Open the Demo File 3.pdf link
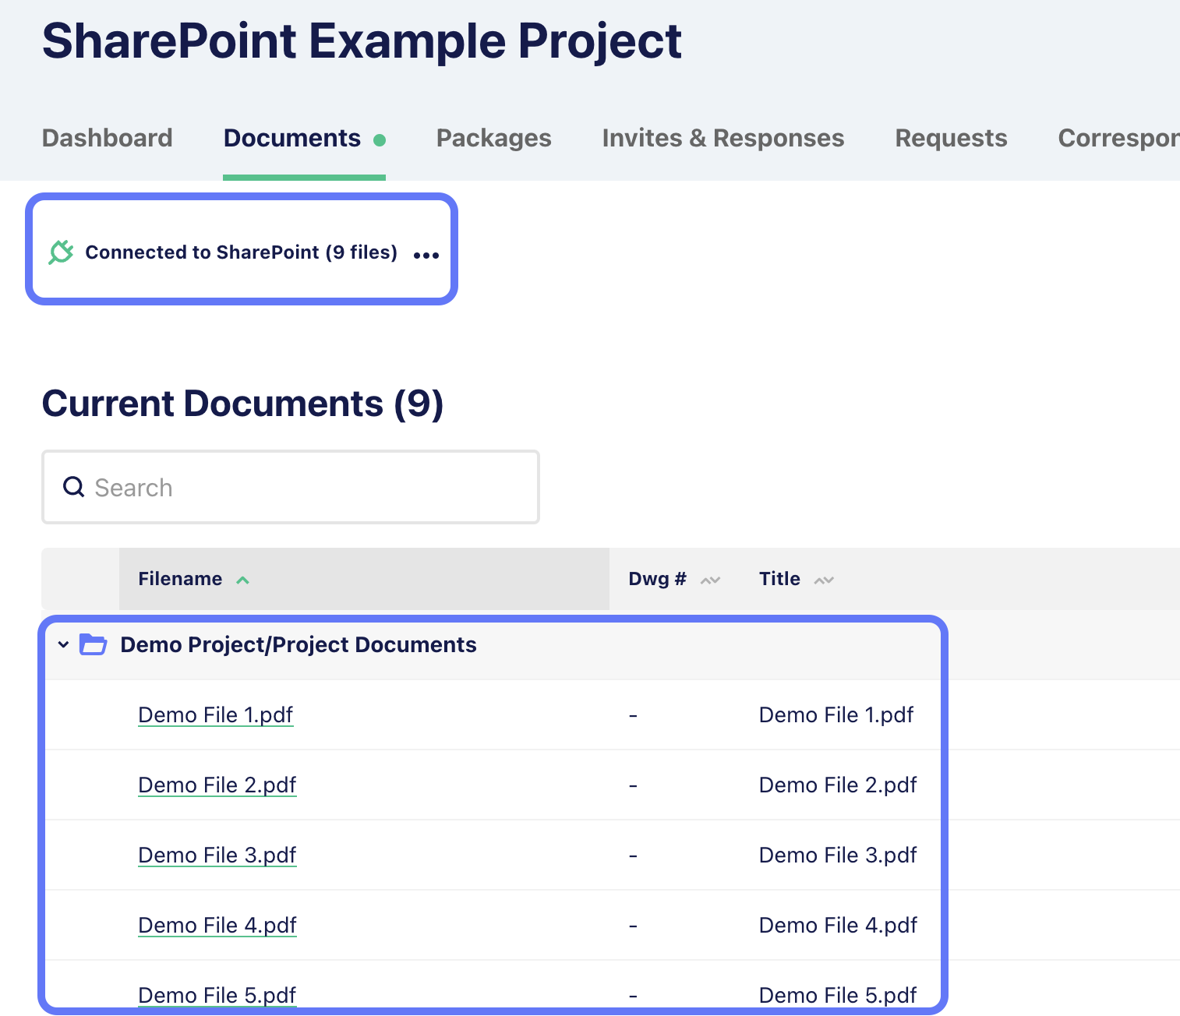Image resolution: width=1180 pixels, height=1016 pixels. (217, 855)
